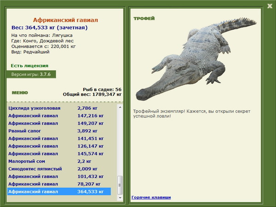Viewport: 276px width, 207px height.
Task: Select highlighted Африканский гавиал 364,533 кг row
Action: [x=59, y=191]
